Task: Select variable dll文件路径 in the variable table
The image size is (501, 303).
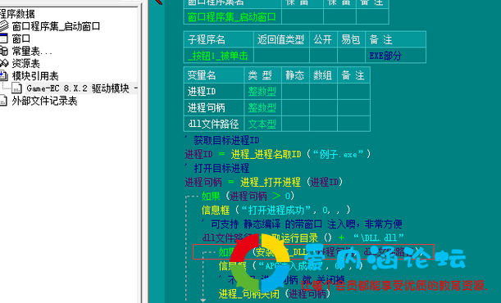Action: [214, 124]
